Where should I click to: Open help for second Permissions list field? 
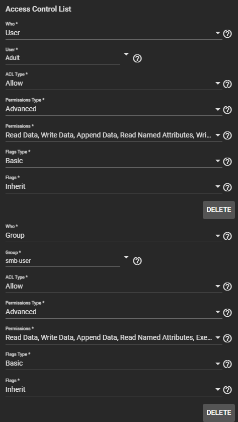click(227, 338)
